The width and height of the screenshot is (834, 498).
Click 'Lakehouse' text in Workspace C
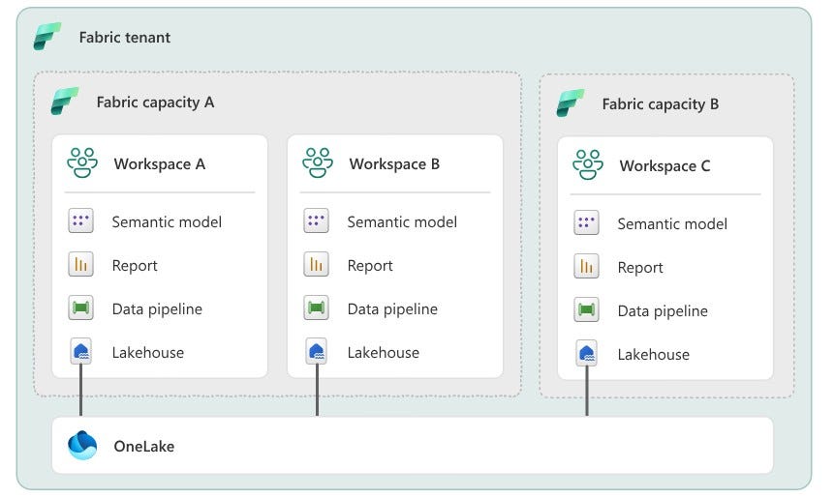click(654, 355)
